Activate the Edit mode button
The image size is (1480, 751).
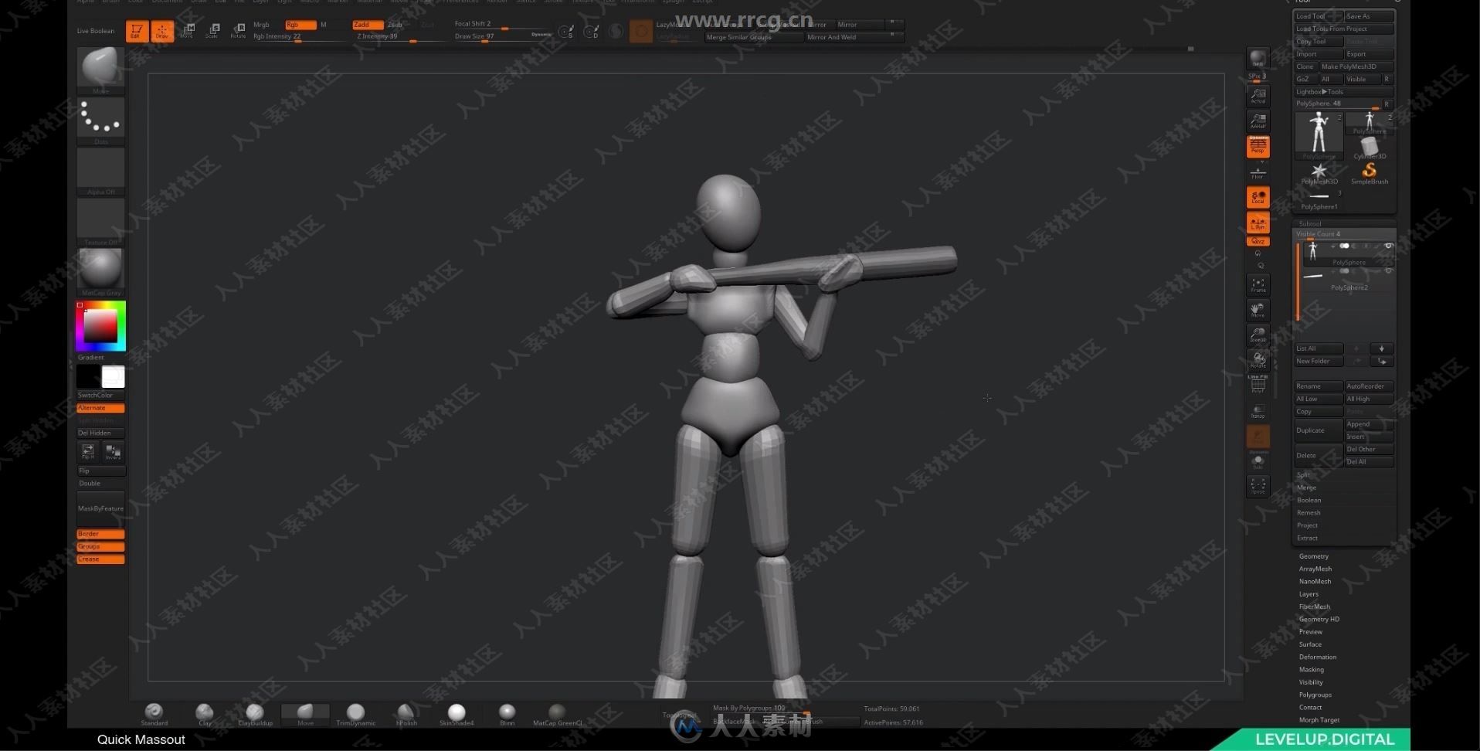click(137, 31)
